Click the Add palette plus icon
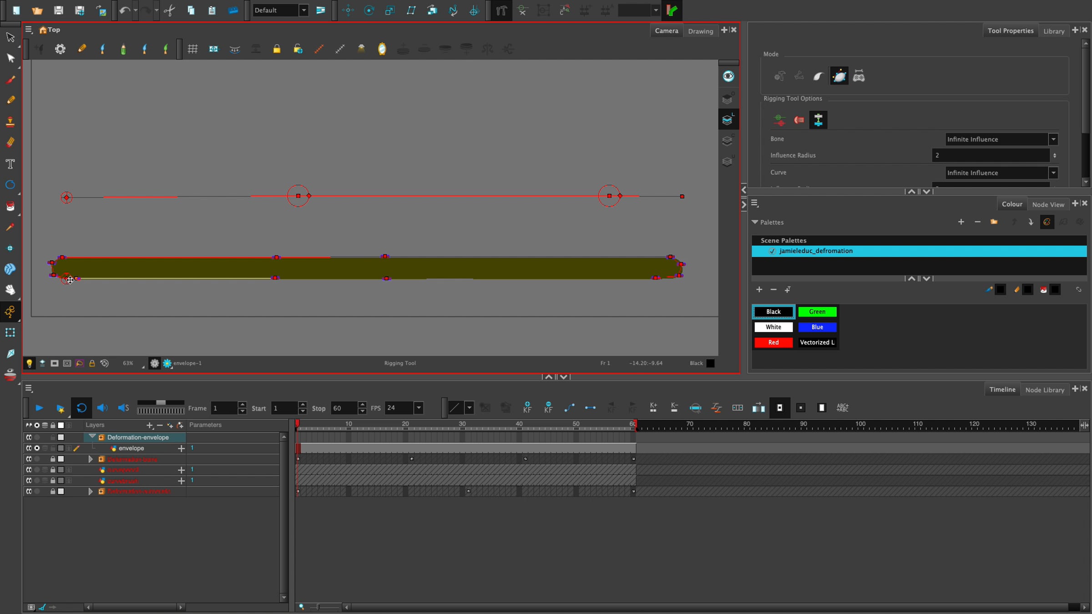The width and height of the screenshot is (1092, 614). tap(961, 222)
